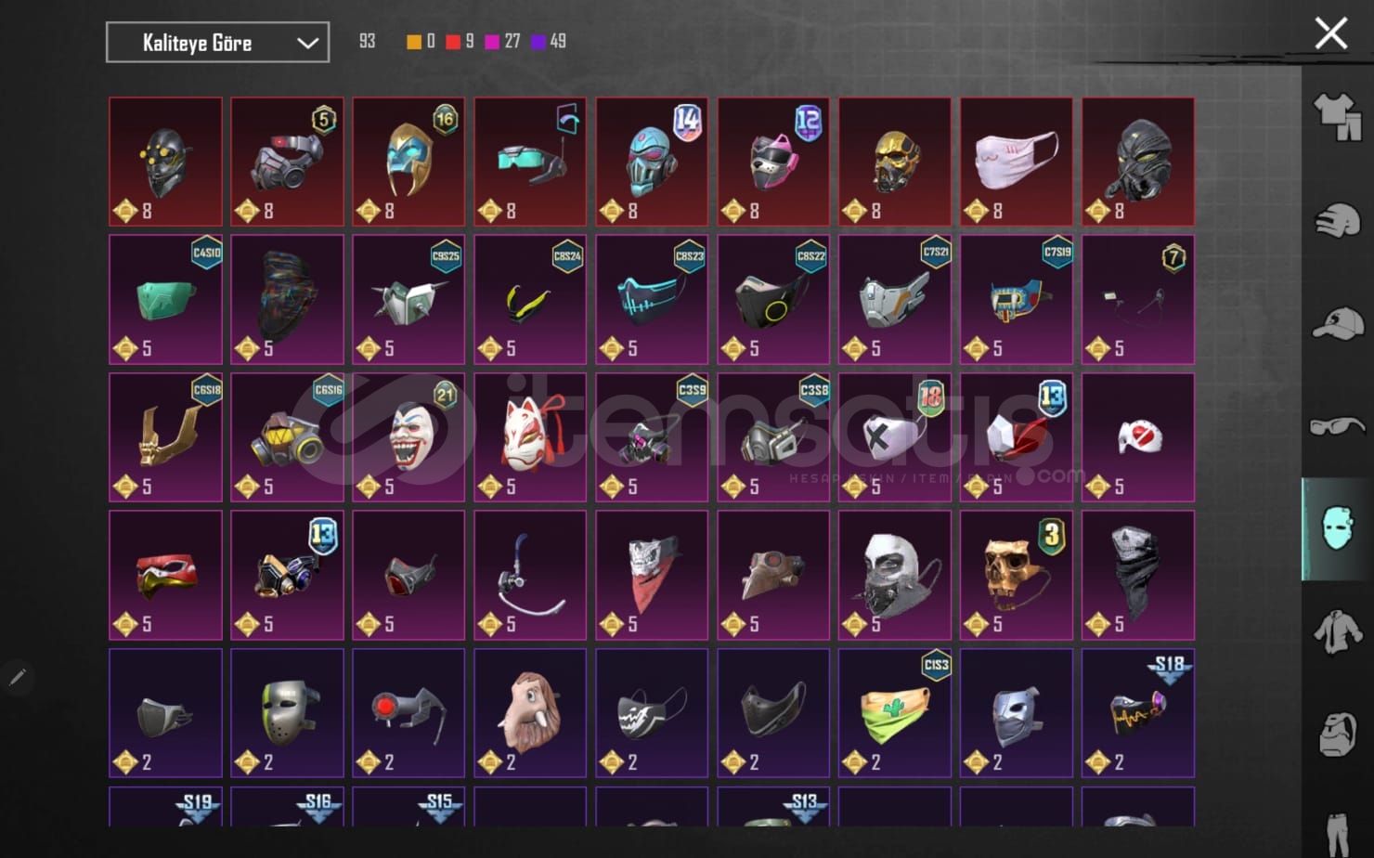
Task: Click the orange rarity color square
Action: pos(414,42)
